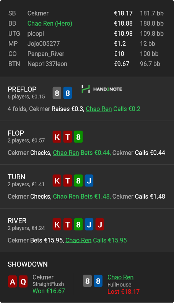The width and height of the screenshot is (174, 303).
Task: Click the red T card on turn
Action: [x=68, y=181]
